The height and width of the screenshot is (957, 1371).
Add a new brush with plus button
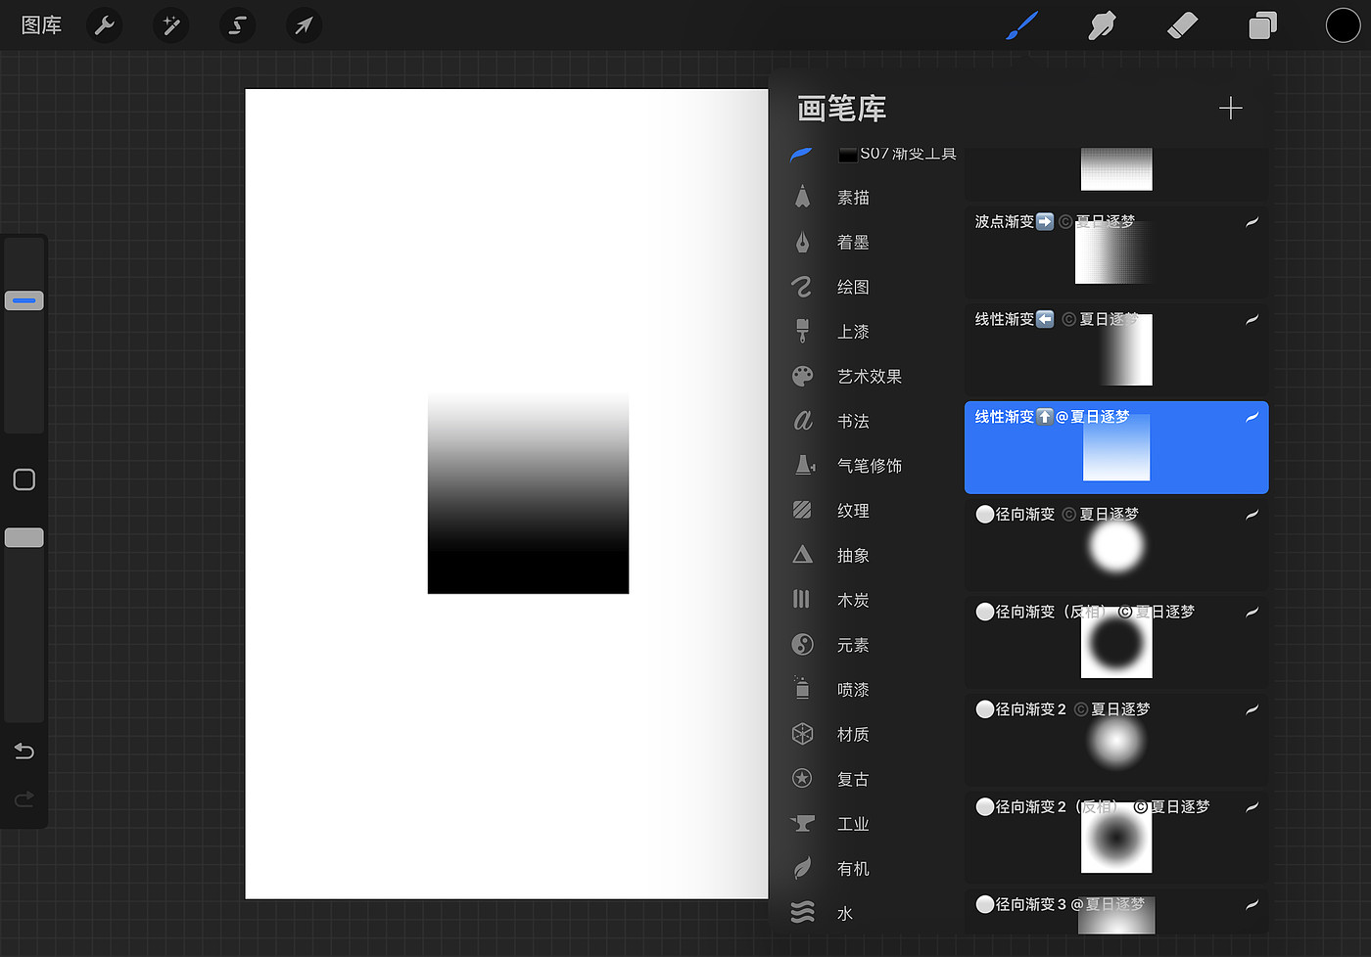point(1230,108)
